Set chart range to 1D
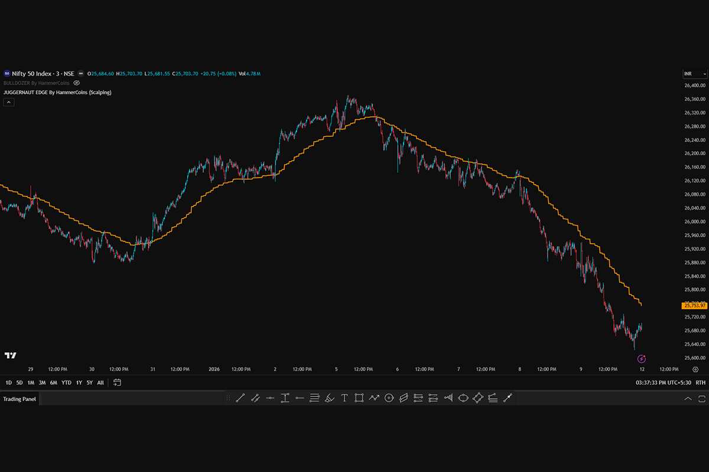 click(8, 383)
